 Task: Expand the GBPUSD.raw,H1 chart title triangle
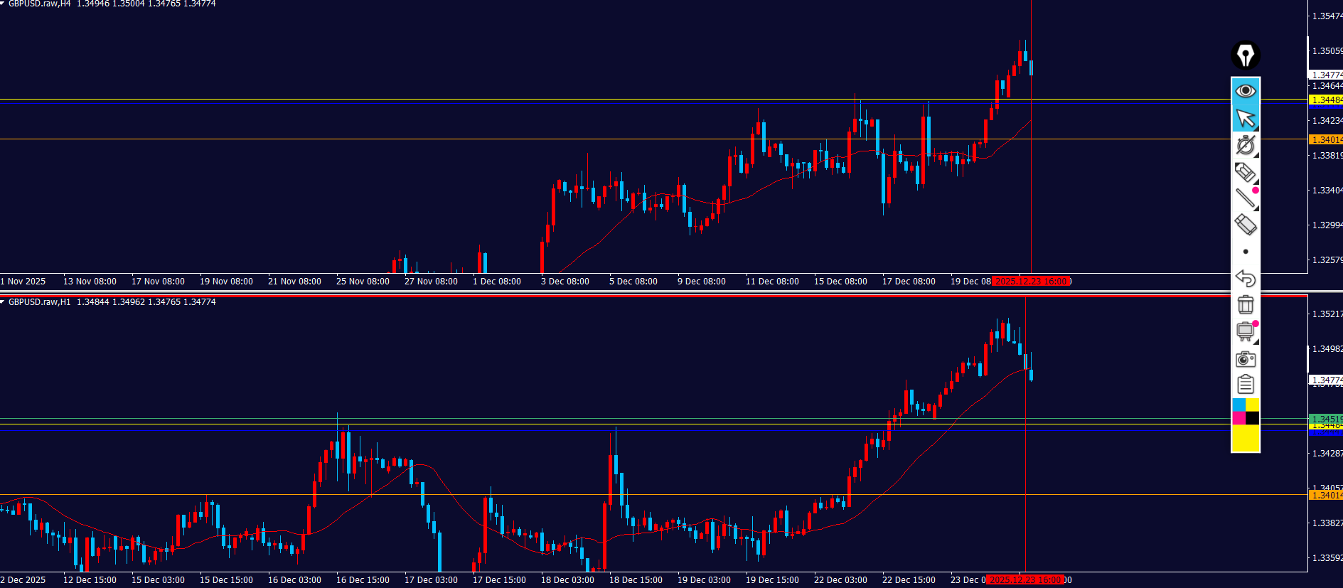3,302
